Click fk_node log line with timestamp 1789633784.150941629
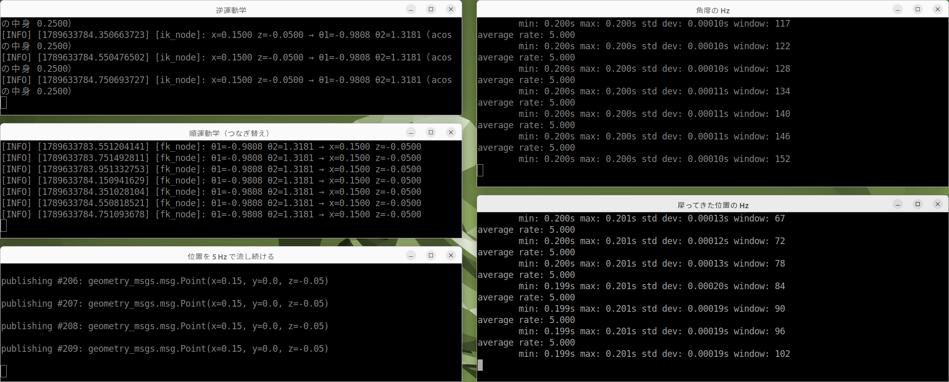This screenshot has width=949, height=382. (211, 180)
